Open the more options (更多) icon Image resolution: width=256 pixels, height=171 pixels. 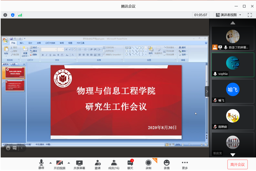coord(185,164)
